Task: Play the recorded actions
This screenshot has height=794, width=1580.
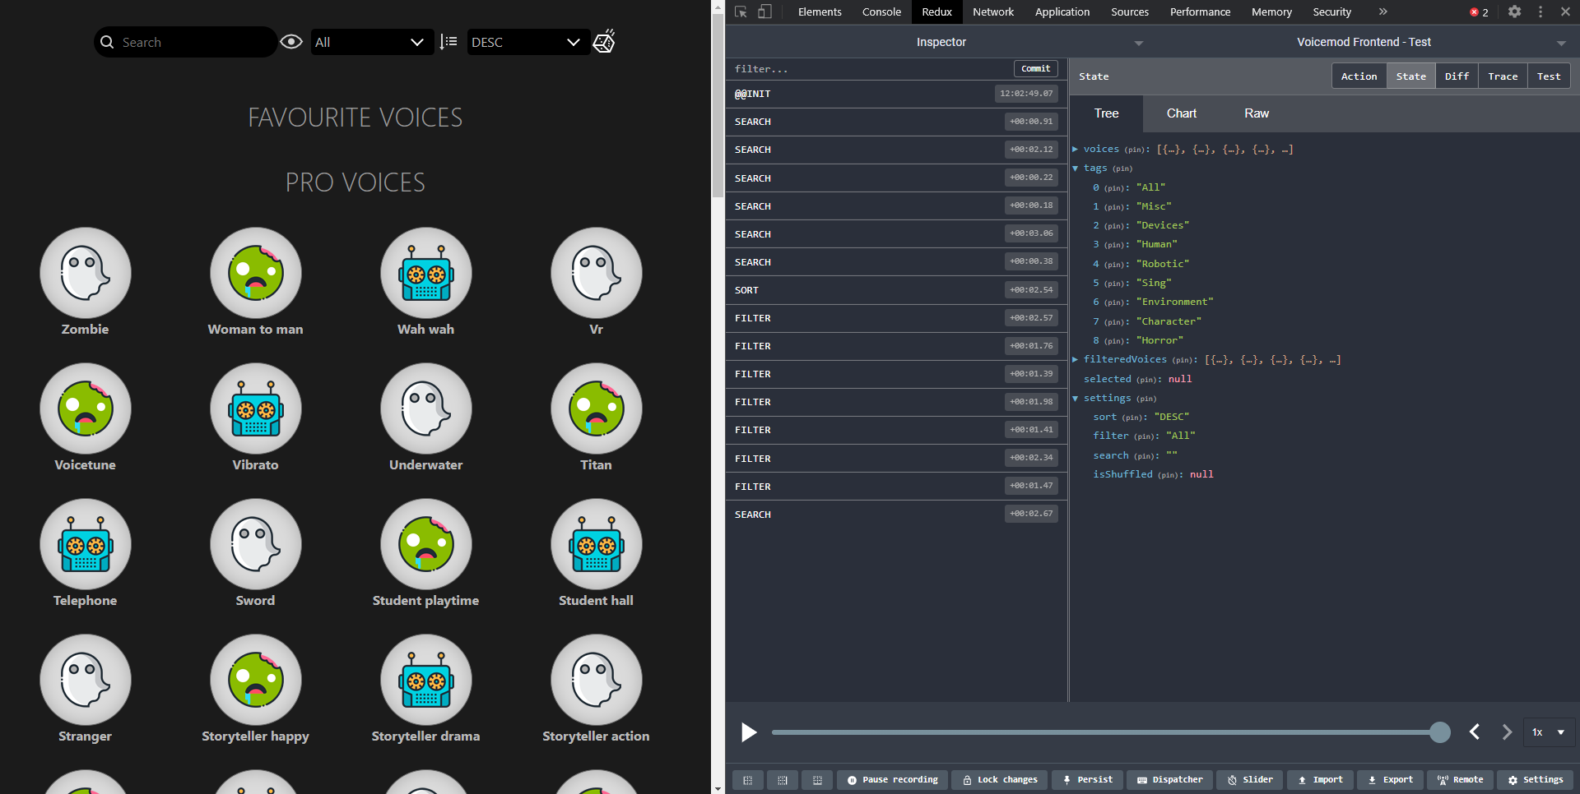Action: tap(749, 732)
